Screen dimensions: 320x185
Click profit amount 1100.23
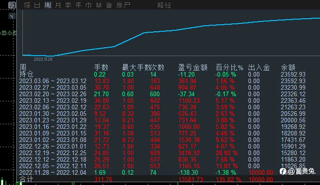pyautogui.click(x=189, y=100)
